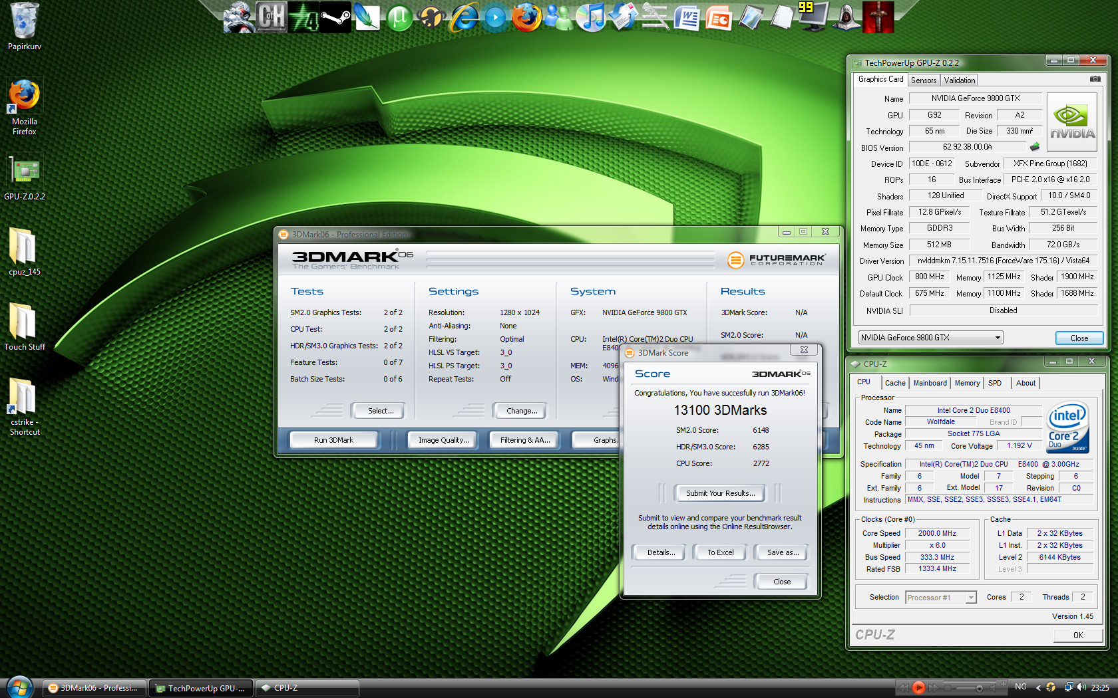
Task: Open the feather quill dock icon
Action: coord(367,17)
